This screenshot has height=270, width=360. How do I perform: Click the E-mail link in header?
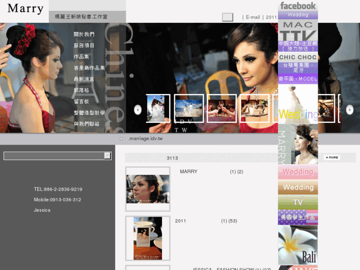click(x=253, y=17)
